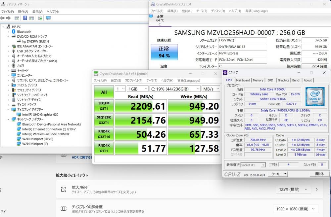
Task: Click the keyboard icon beside キーボード
Action: pos(14,70)
